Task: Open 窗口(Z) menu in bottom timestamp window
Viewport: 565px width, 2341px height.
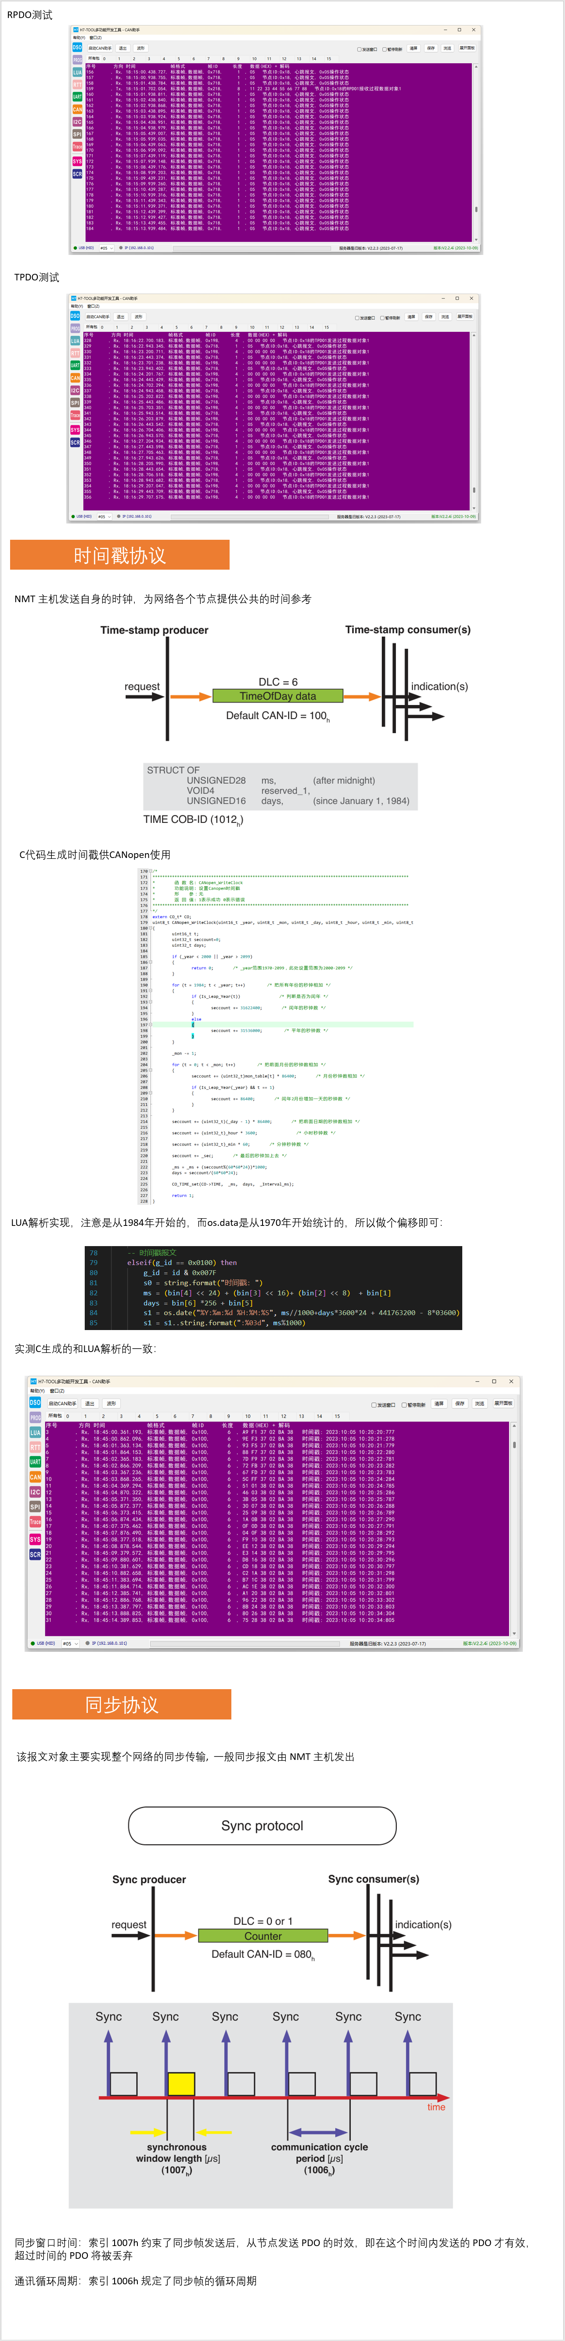Action: click(57, 1390)
